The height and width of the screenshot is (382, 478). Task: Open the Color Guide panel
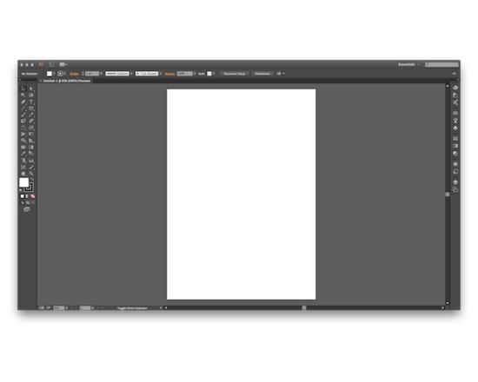coord(455,95)
